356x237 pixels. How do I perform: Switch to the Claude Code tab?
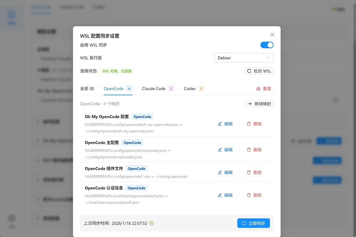click(x=158, y=89)
